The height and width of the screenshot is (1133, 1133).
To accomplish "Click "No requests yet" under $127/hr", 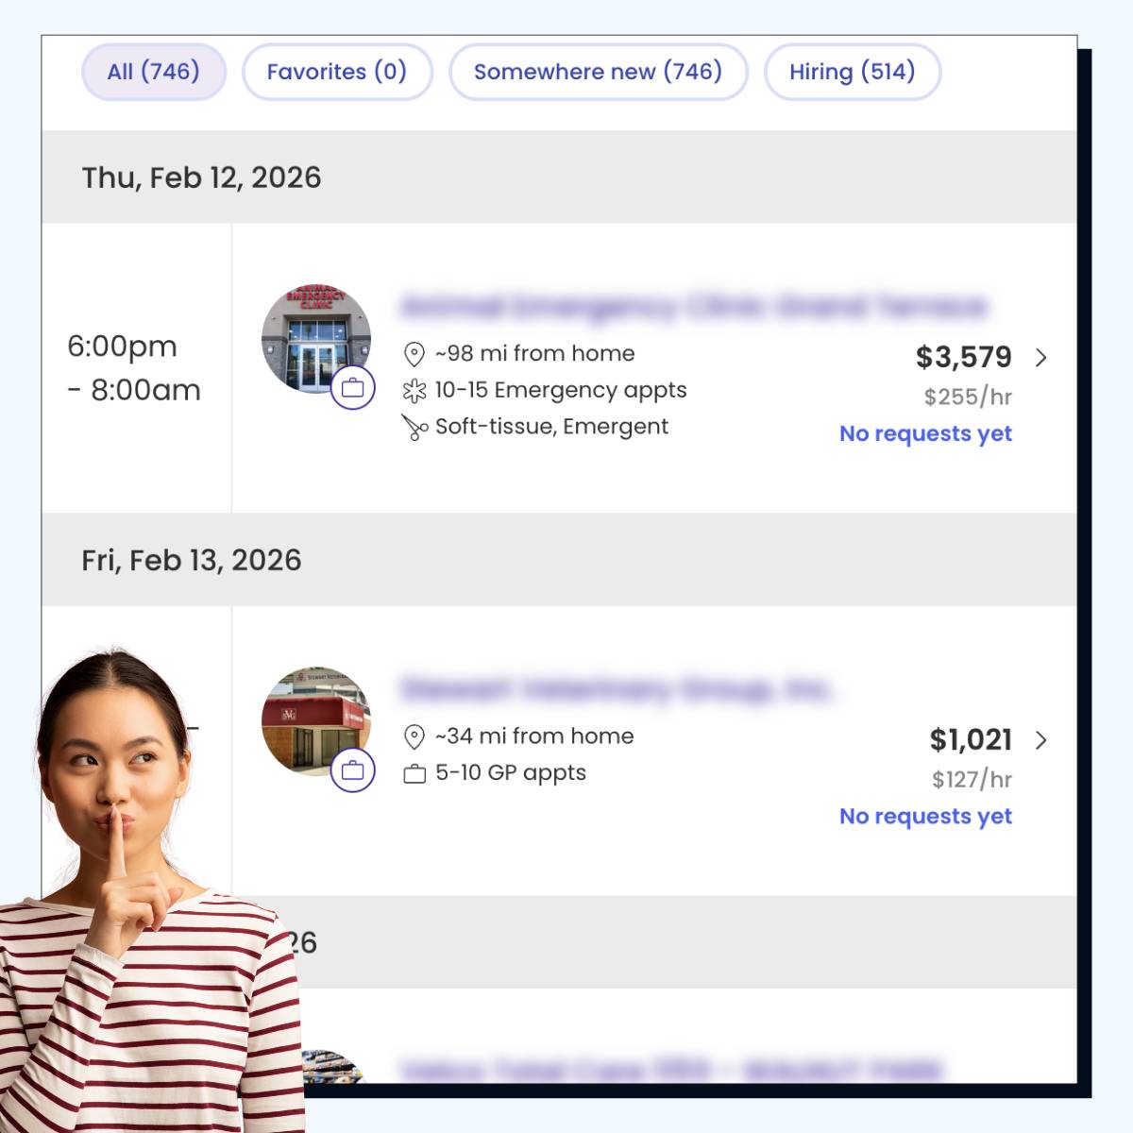I will (x=925, y=816).
